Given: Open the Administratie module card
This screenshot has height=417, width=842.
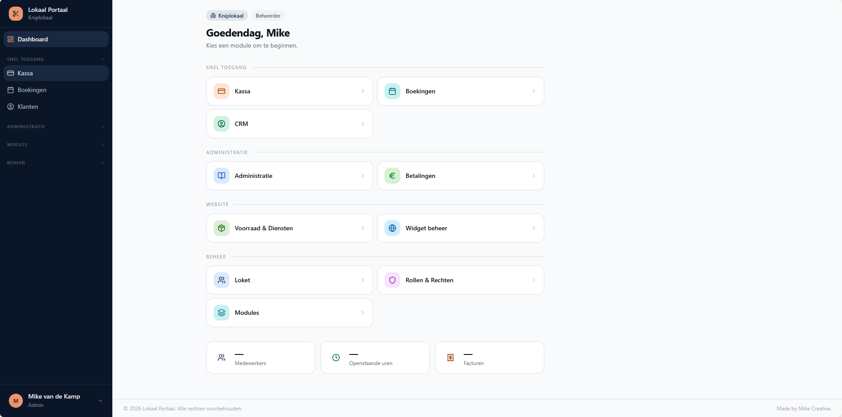Looking at the screenshot, I should (290, 176).
